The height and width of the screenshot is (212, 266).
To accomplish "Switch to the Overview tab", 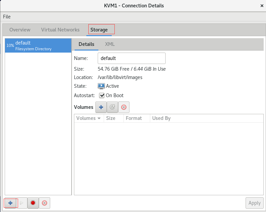I will coord(20,30).
